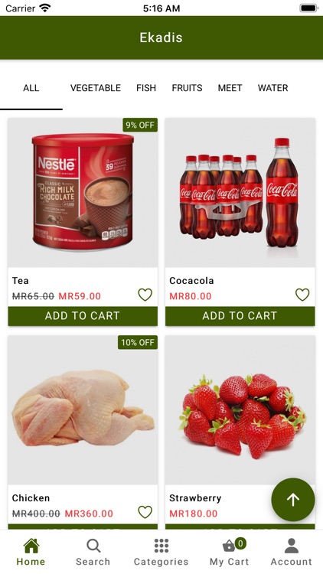Tap the scroll-to-top arrow button

tap(293, 500)
